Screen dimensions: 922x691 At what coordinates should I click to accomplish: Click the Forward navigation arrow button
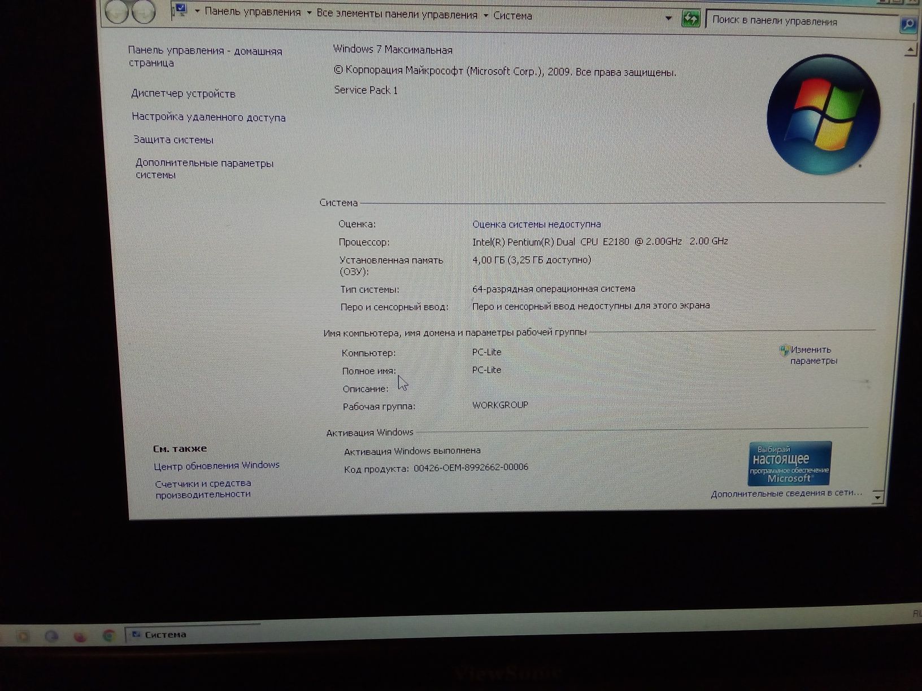pyautogui.click(x=143, y=12)
